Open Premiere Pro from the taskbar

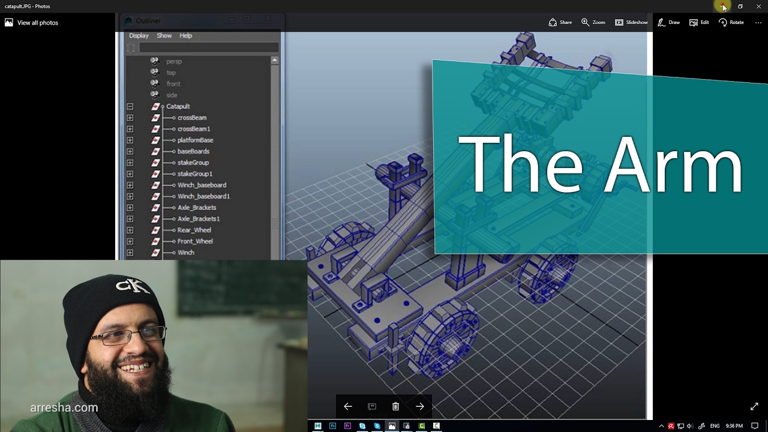[347, 426]
